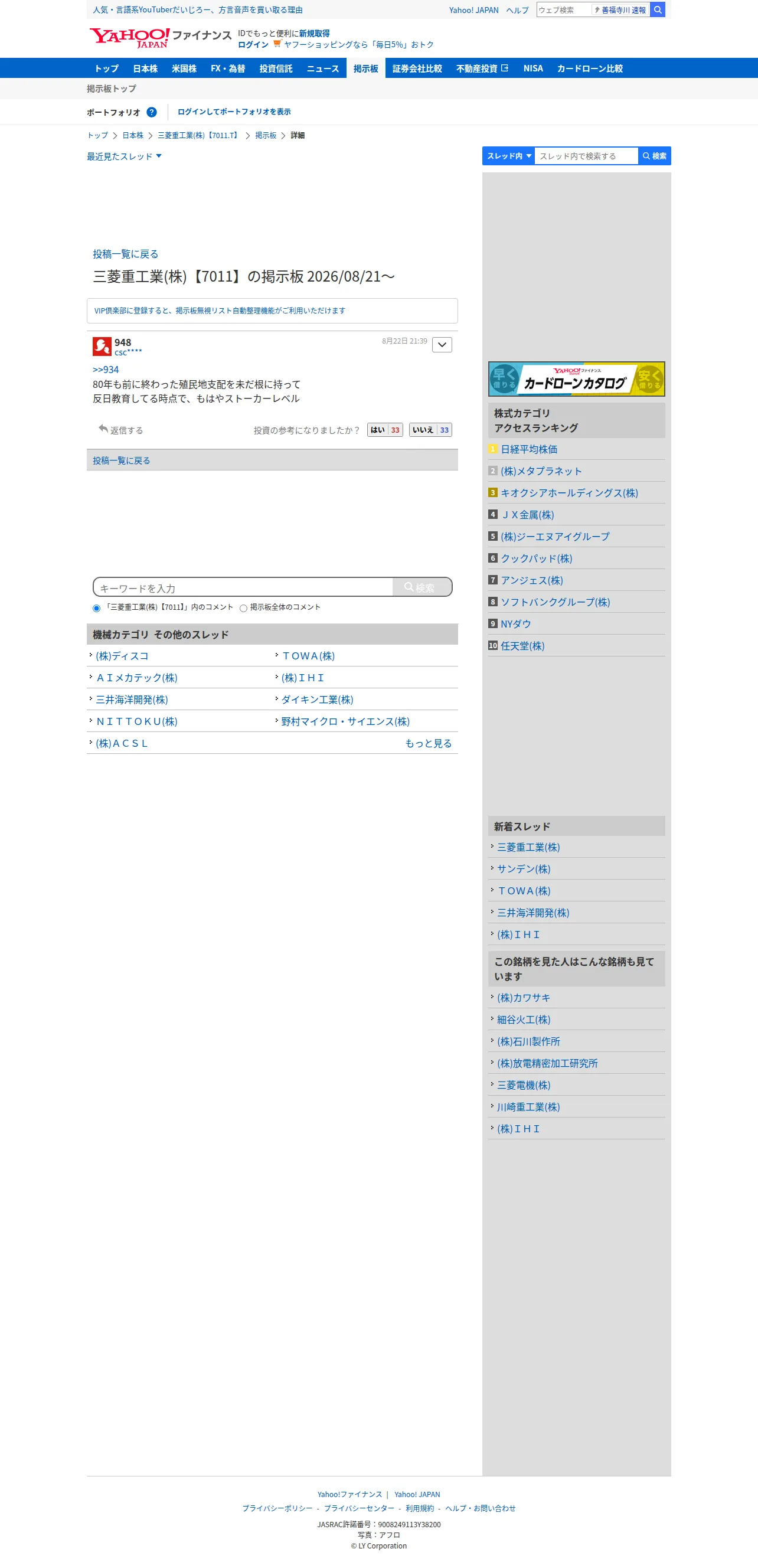Open the 証券会社比較 nav tab

(417, 68)
